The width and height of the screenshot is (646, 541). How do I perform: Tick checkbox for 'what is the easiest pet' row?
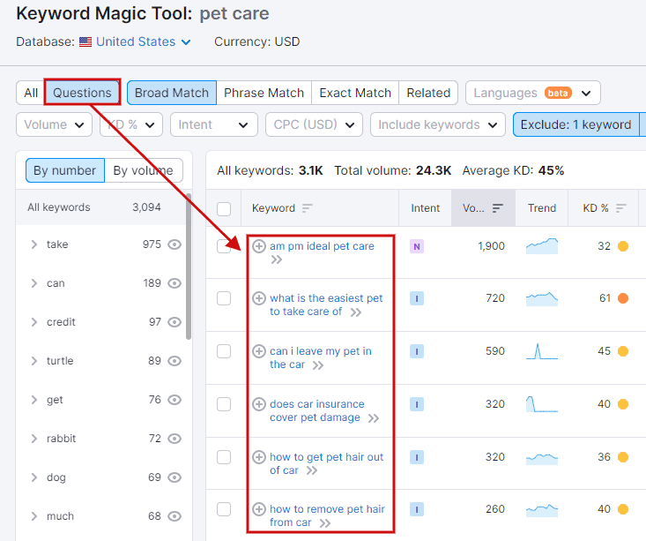click(x=224, y=298)
